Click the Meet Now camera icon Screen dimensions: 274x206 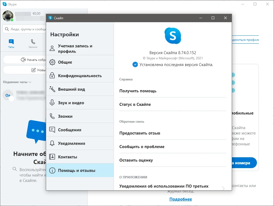[23, 60]
